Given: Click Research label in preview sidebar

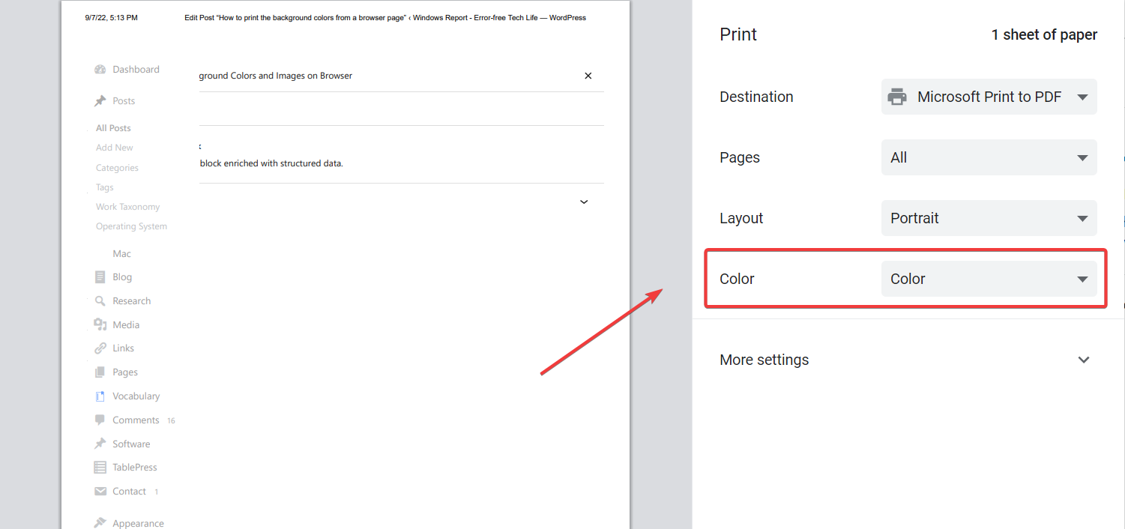Looking at the screenshot, I should pyautogui.click(x=132, y=301).
